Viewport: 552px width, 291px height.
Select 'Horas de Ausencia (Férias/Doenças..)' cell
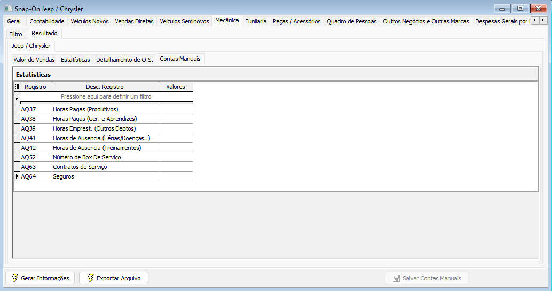105,138
